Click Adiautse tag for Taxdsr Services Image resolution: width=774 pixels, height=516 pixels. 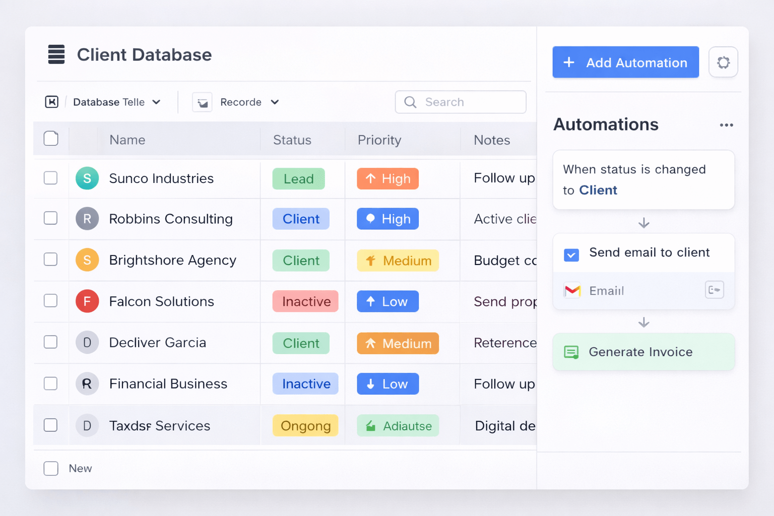pyautogui.click(x=398, y=426)
